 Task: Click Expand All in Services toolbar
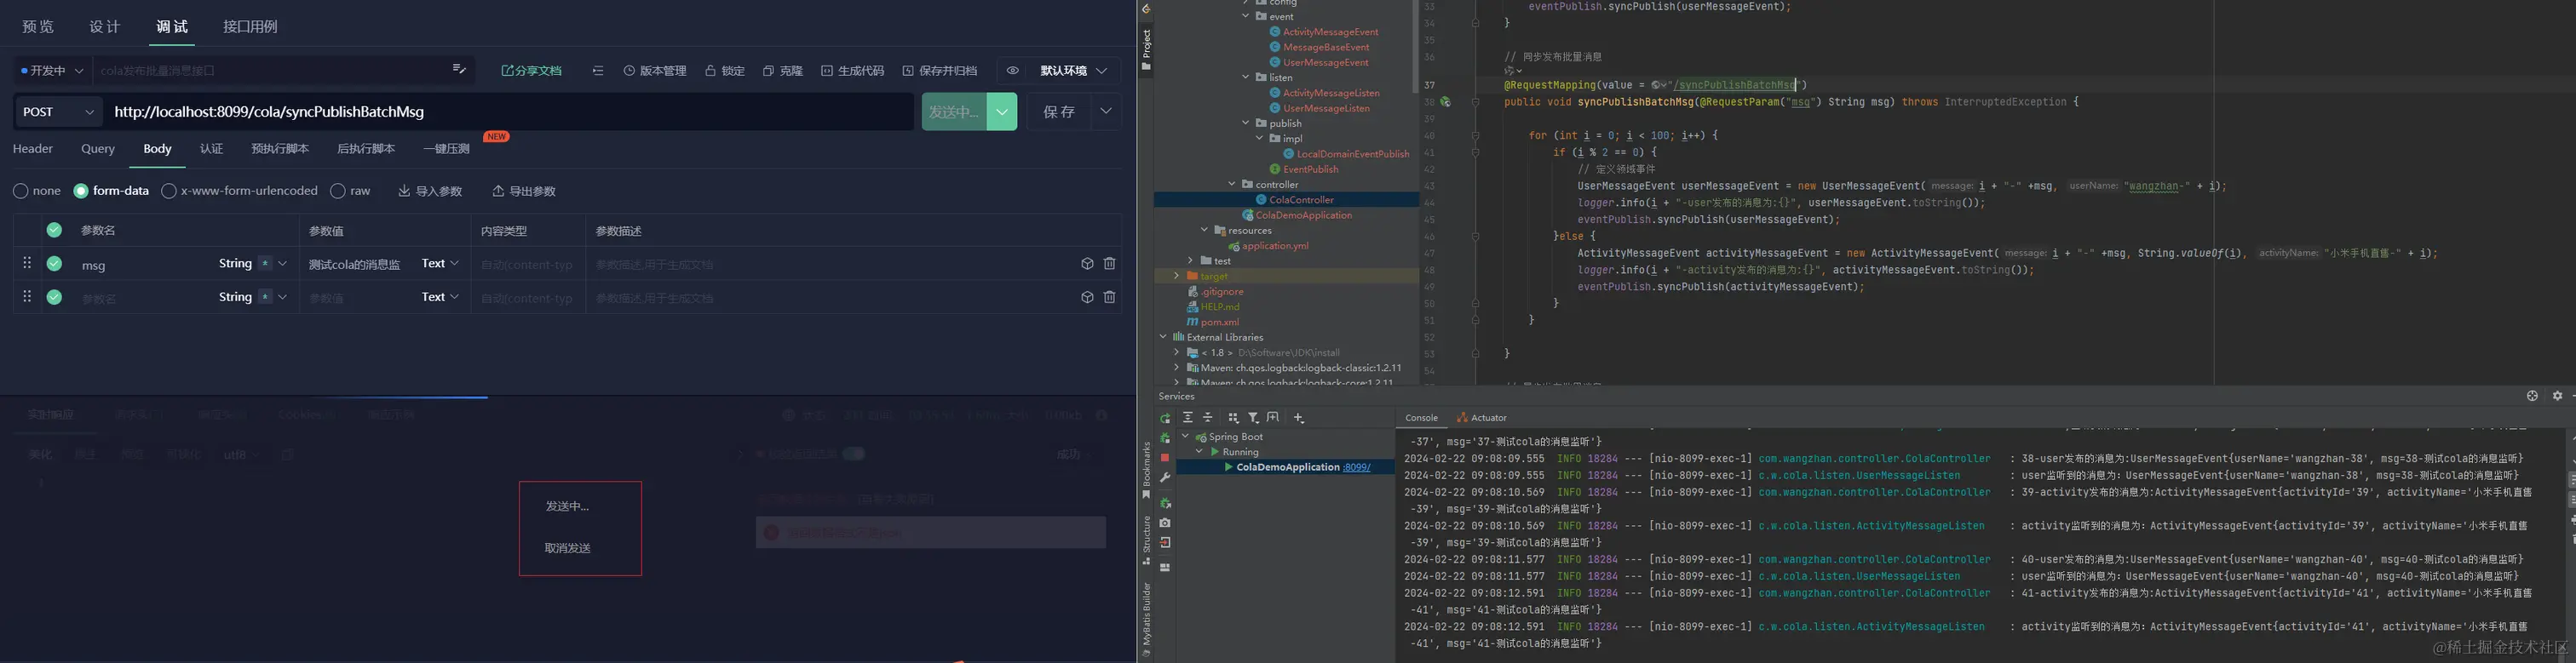(1187, 417)
